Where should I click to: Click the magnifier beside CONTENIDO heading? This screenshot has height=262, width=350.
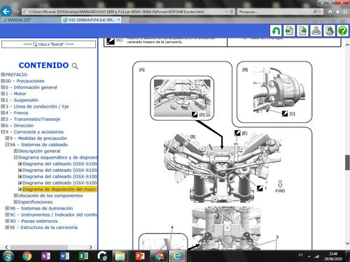click(x=75, y=66)
